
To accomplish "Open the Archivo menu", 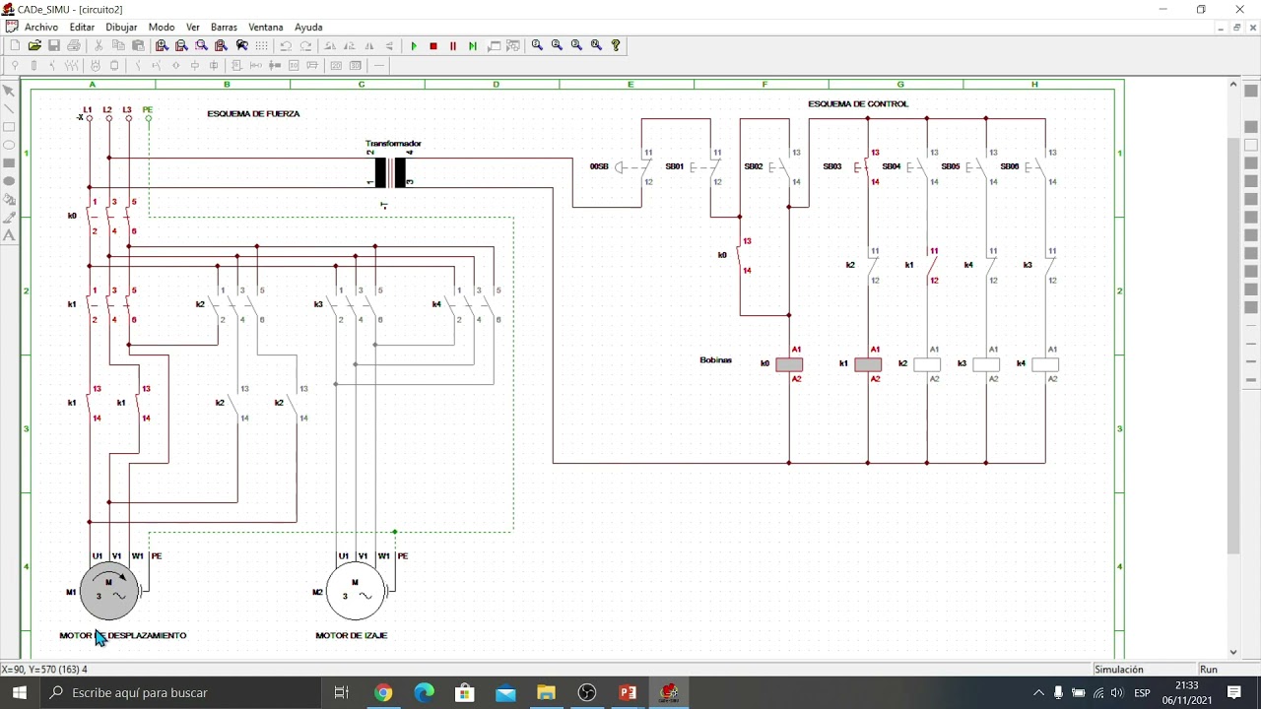I will [41, 28].
